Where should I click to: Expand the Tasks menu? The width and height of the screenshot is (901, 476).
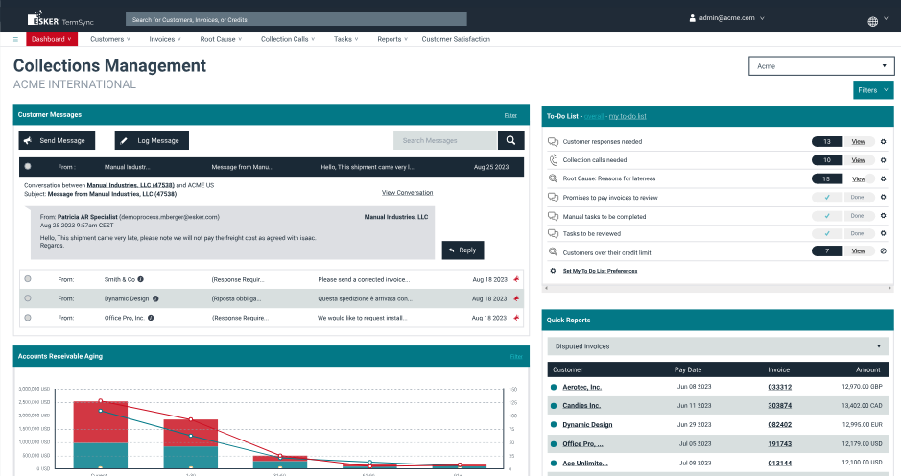click(346, 39)
